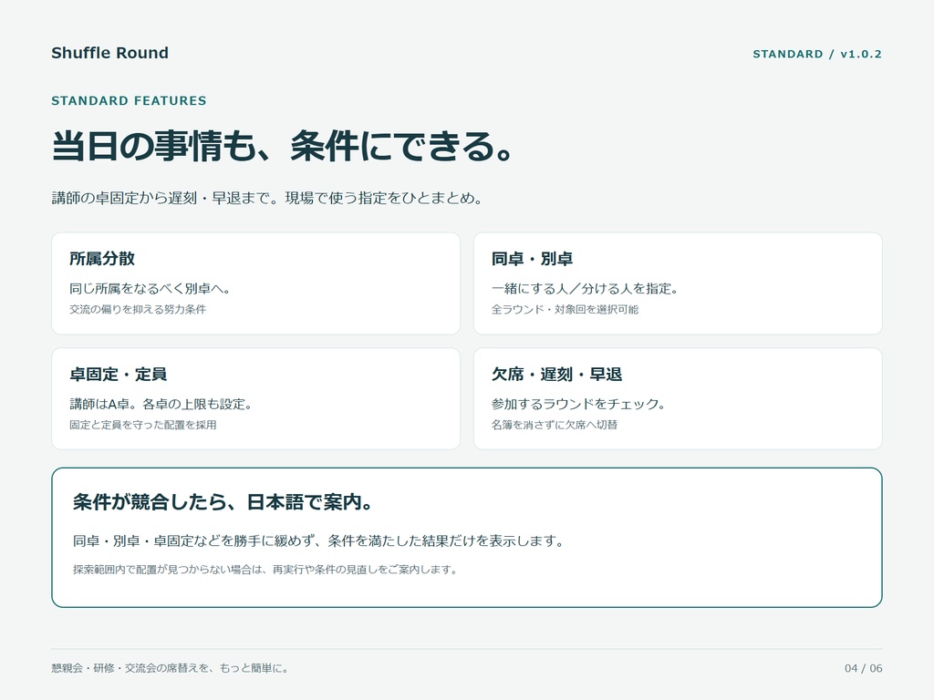
Task: Select the 欠席・遅刻・早退 card title
Action: click(556, 374)
